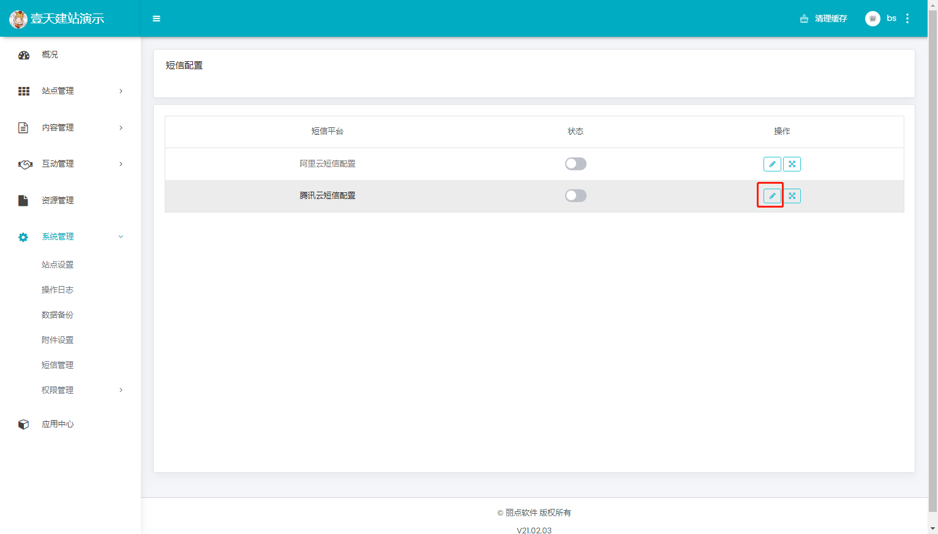The height and width of the screenshot is (534, 938).
Task: Open expand icon for 阿里云短信配置
Action: click(x=792, y=164)
